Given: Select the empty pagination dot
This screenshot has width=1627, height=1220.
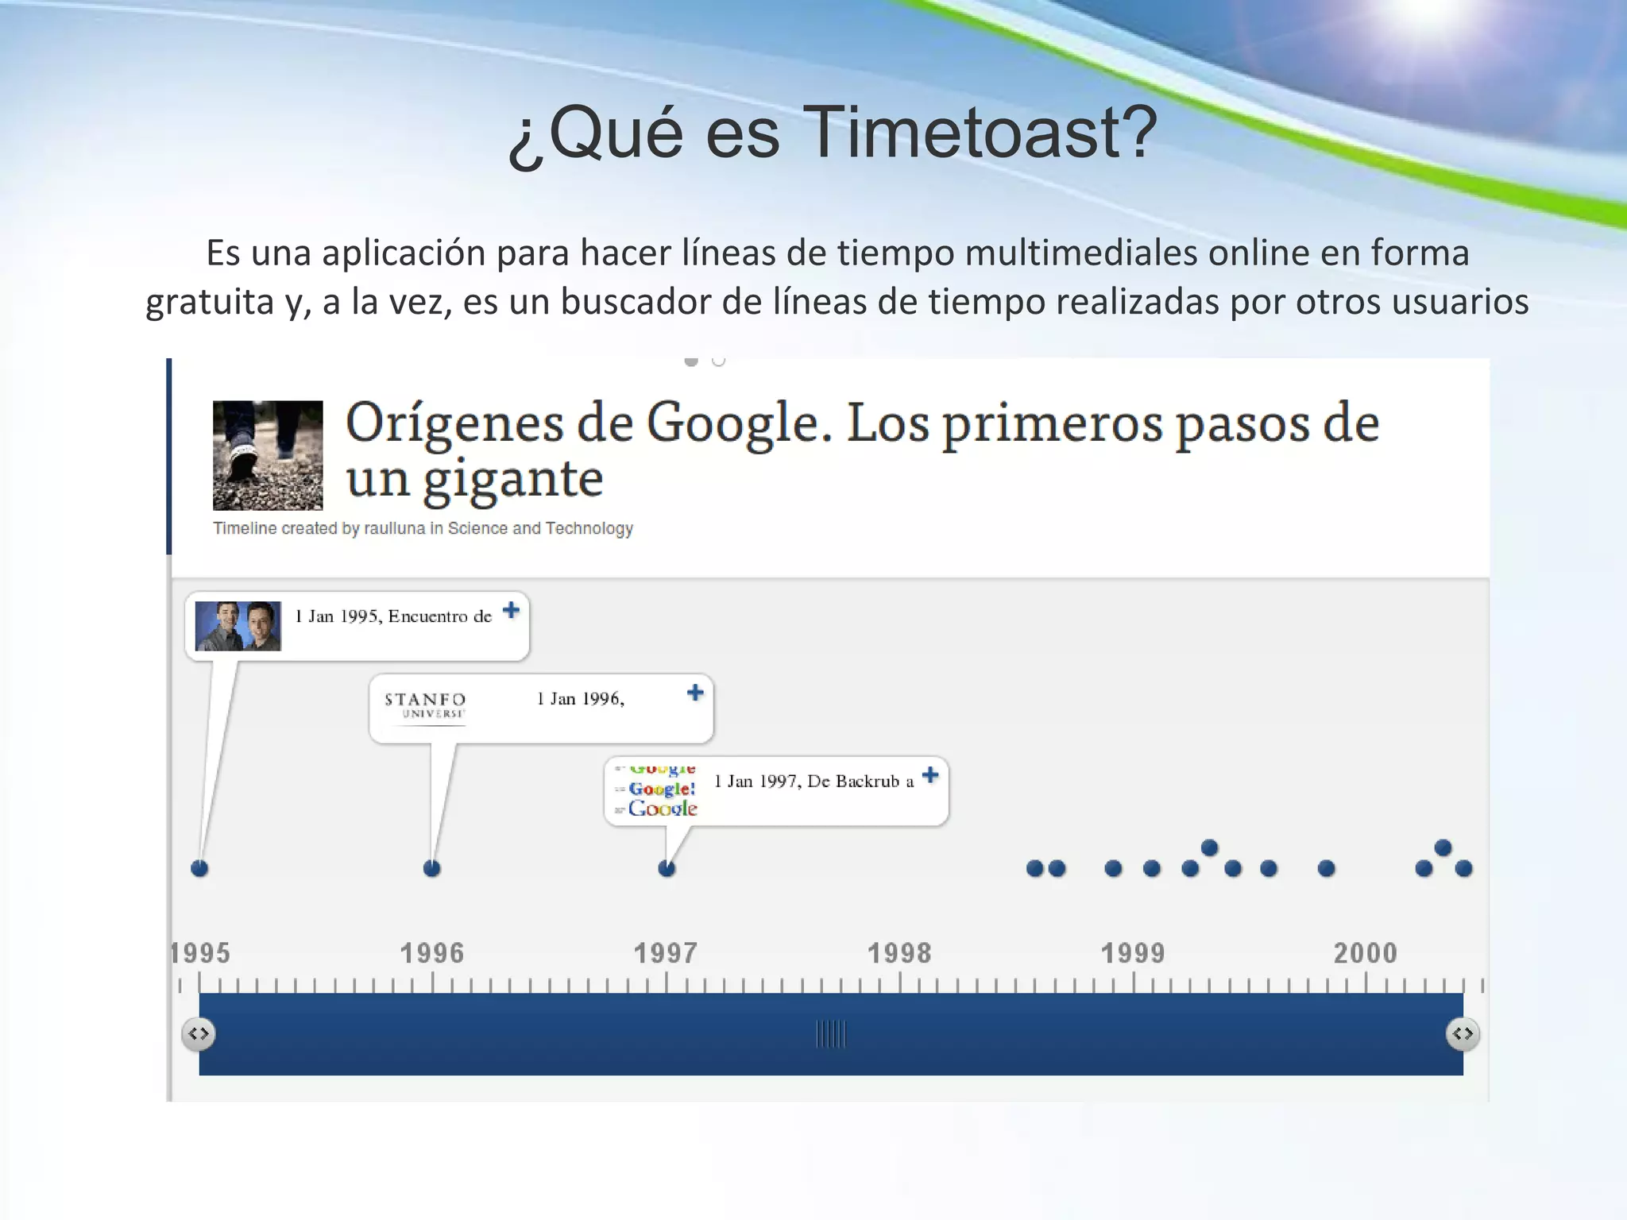Looking at the screenshot, I should pos(719,361).
